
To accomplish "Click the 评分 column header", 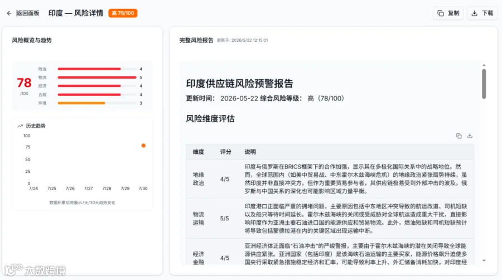I will click(x=225, y=152).
